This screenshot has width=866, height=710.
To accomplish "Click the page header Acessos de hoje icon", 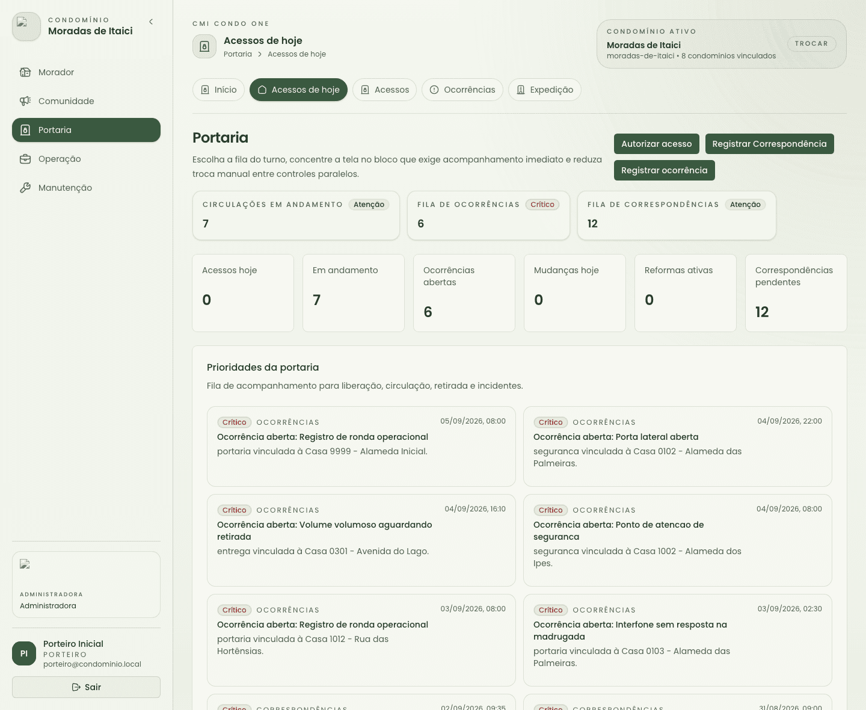I will (204, 46).
